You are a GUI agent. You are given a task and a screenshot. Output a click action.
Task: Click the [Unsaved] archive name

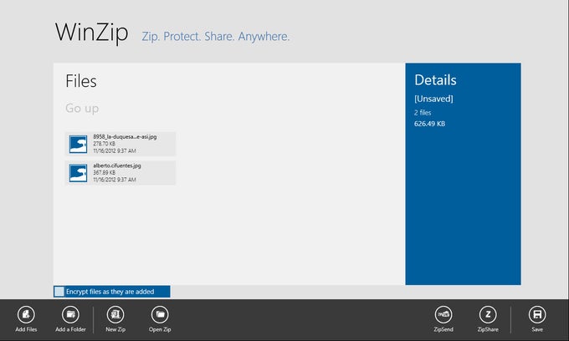coord(433,99)
